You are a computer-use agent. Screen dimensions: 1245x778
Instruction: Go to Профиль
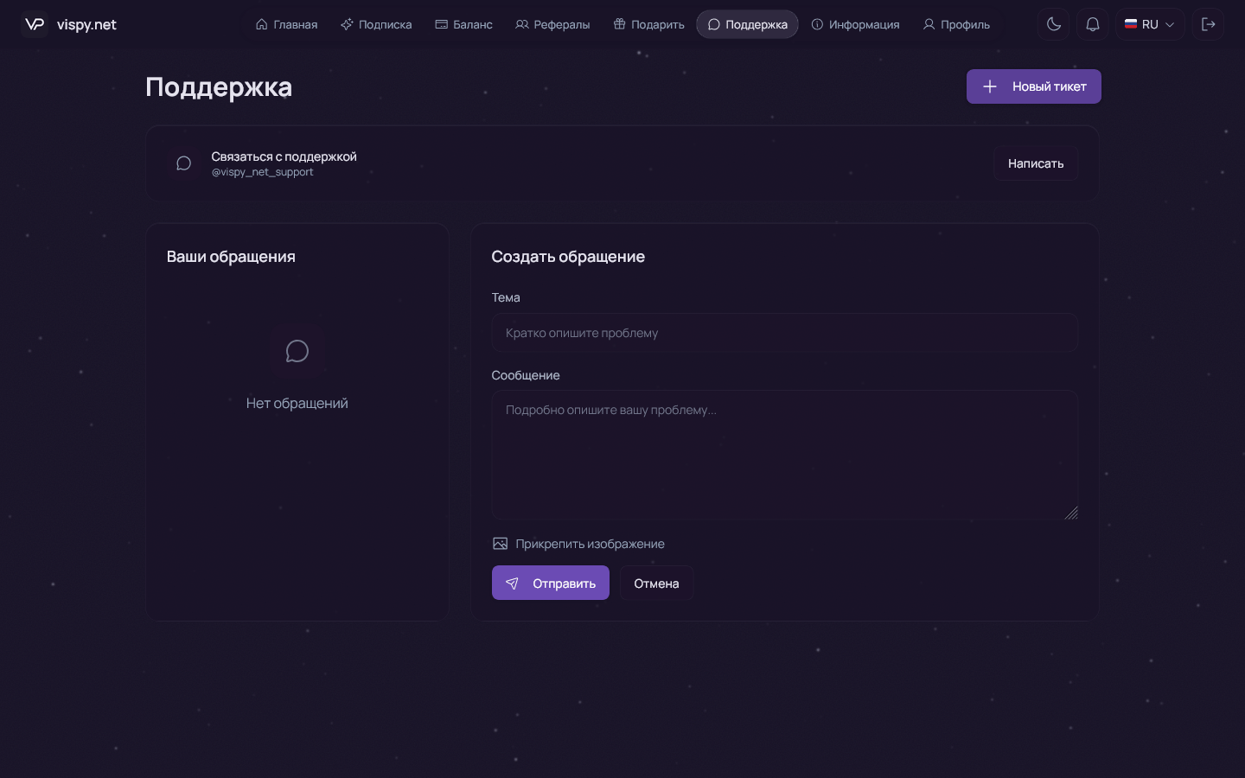pyautogui.click(x=955, y=24)
